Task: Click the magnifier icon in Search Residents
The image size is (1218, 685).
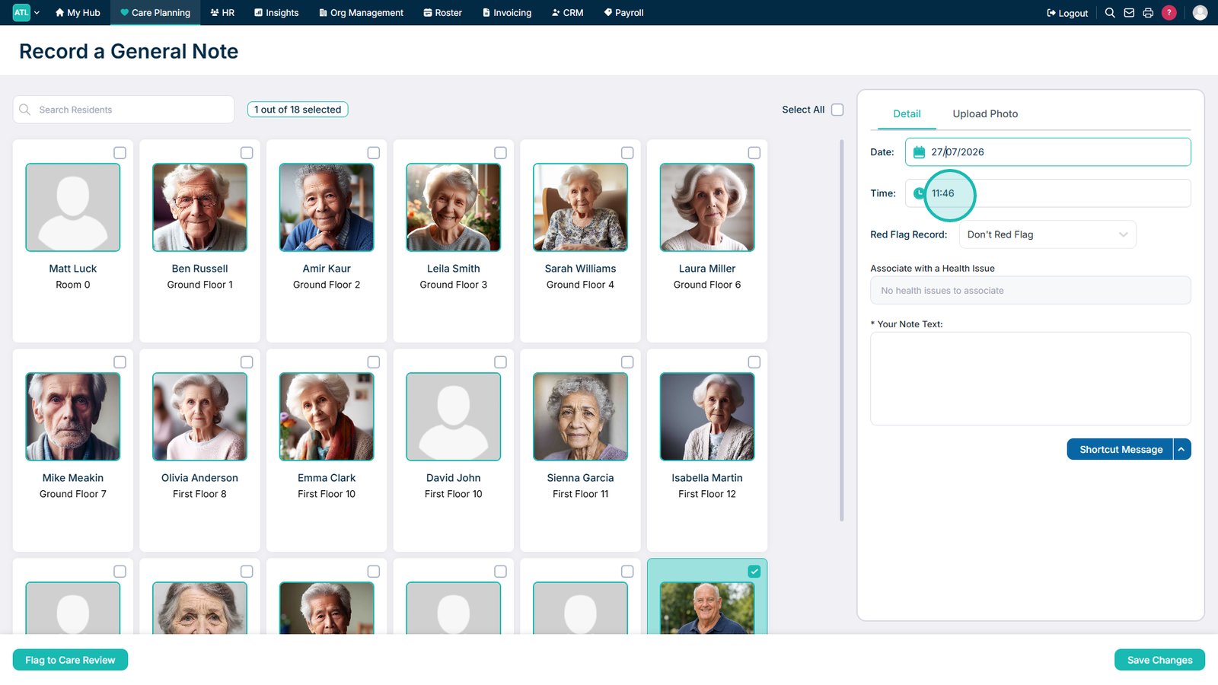Action: (24, 110)
